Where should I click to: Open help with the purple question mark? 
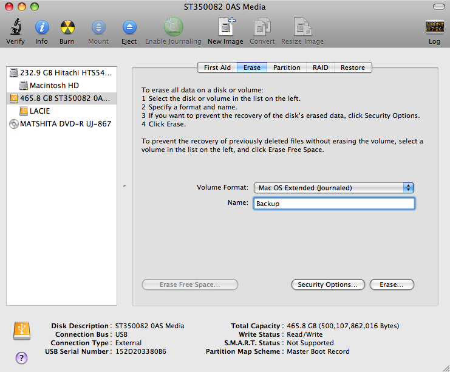(x=21, y=358)
